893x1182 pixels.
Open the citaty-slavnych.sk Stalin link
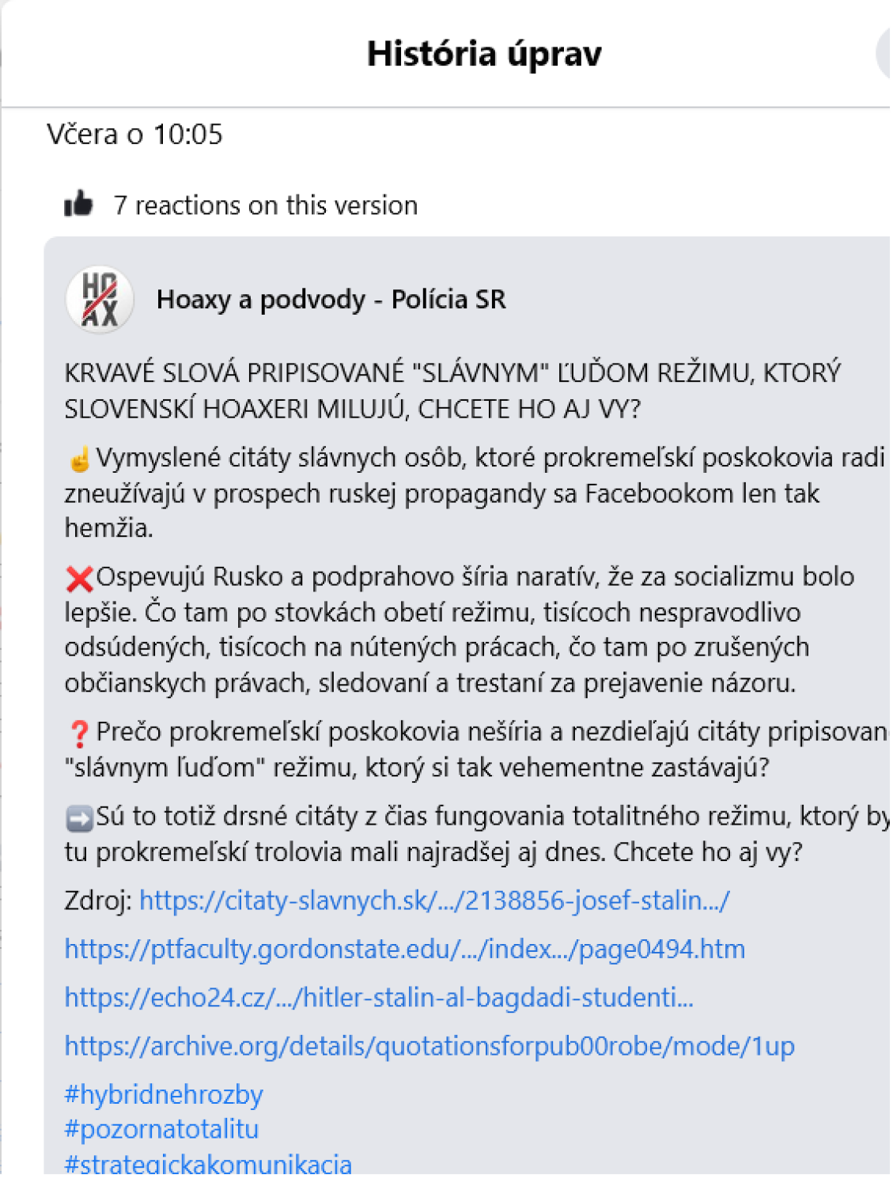434,901
